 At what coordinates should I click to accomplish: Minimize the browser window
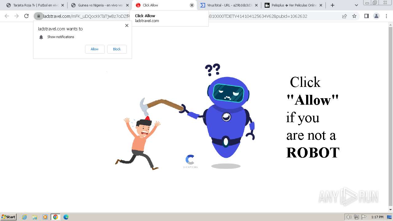tap(367, 2)
